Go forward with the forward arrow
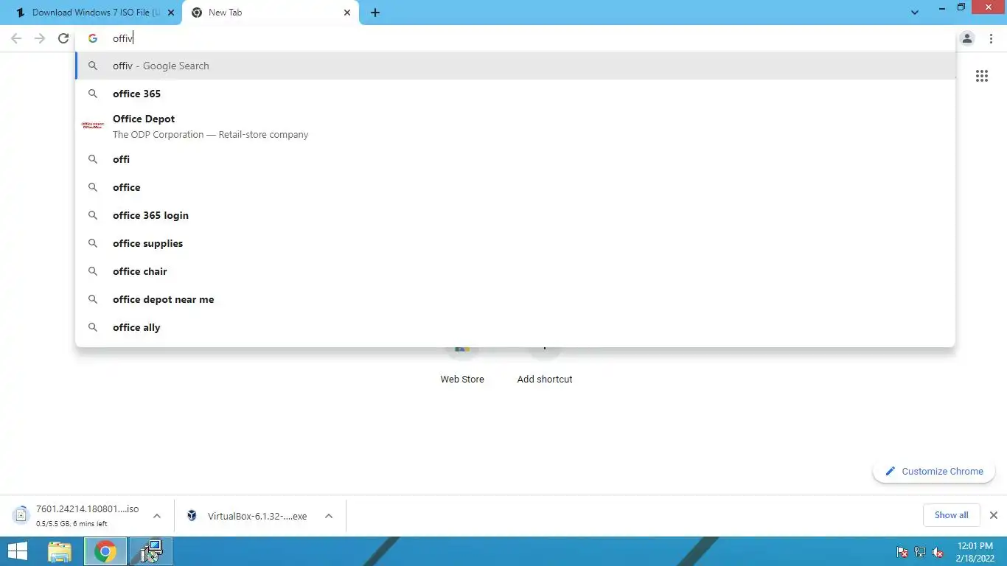Viewport: 1007px width, 566px height. click(x=40, y=38)
